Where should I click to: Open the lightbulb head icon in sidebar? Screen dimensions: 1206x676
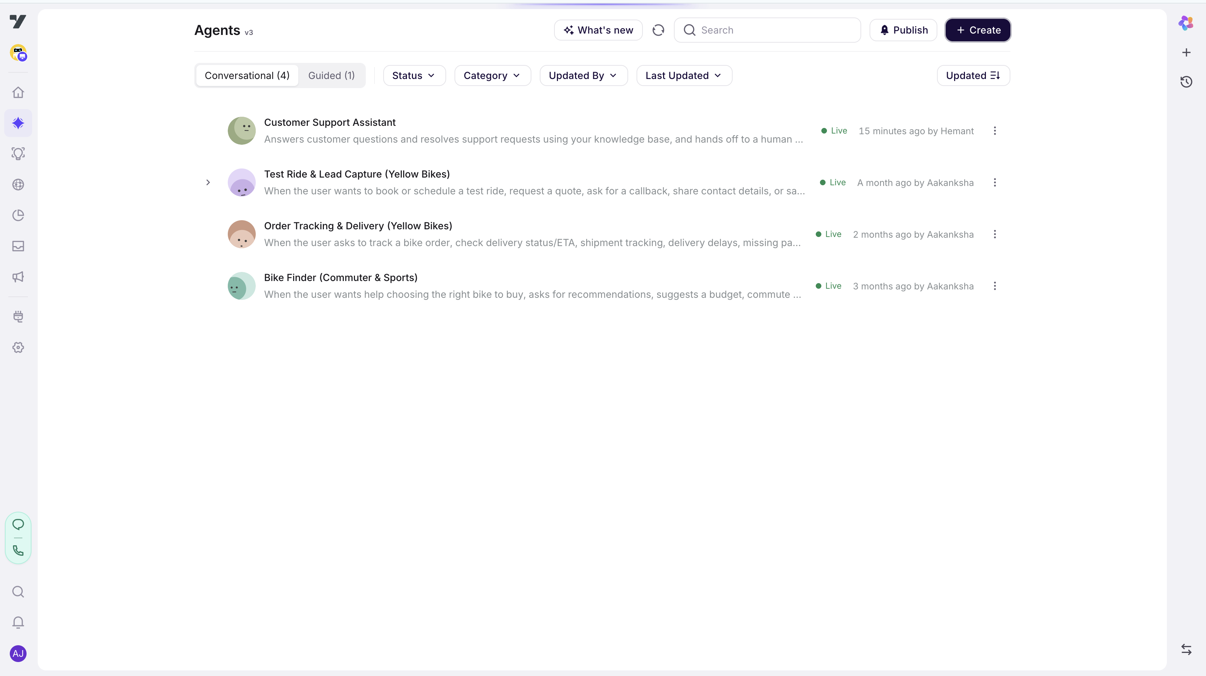pos(18,154)
